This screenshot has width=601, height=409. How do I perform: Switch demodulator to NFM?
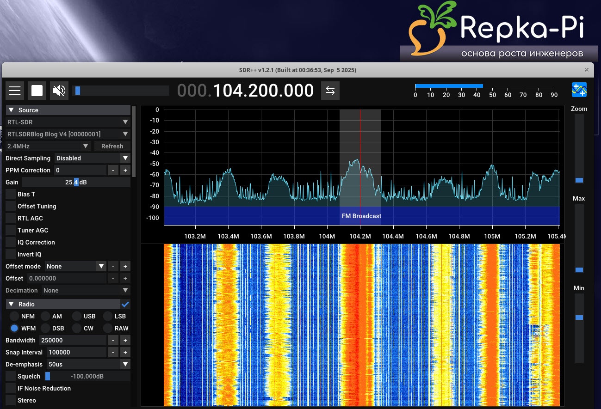14,316
